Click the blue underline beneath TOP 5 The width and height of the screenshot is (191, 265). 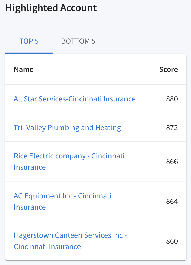[29, 53]
